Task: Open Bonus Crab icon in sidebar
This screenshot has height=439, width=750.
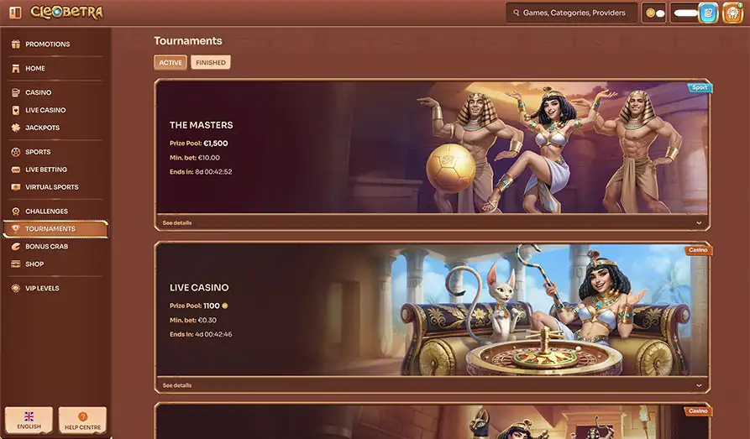Action: click(16, 247)
